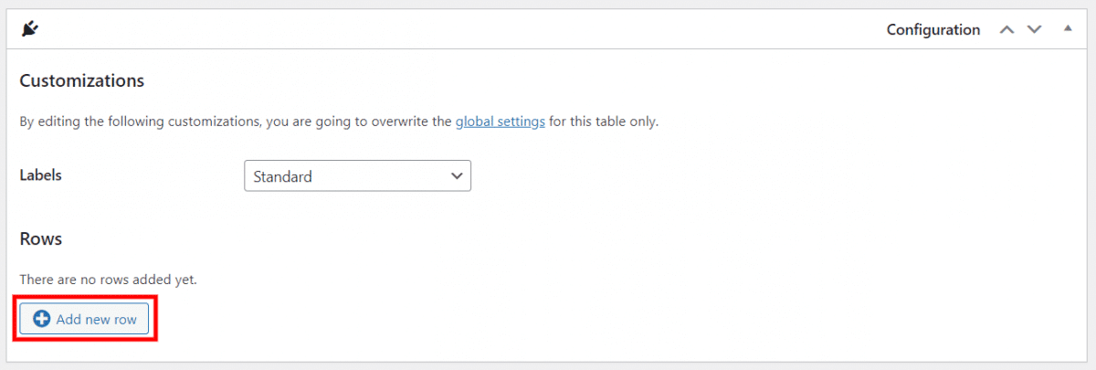Collapse the Configuration panel with triangle toggle

click(1067, 28)
